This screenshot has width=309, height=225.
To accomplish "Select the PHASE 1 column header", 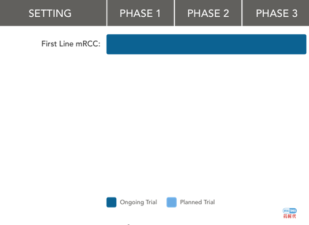I will 140,13.
